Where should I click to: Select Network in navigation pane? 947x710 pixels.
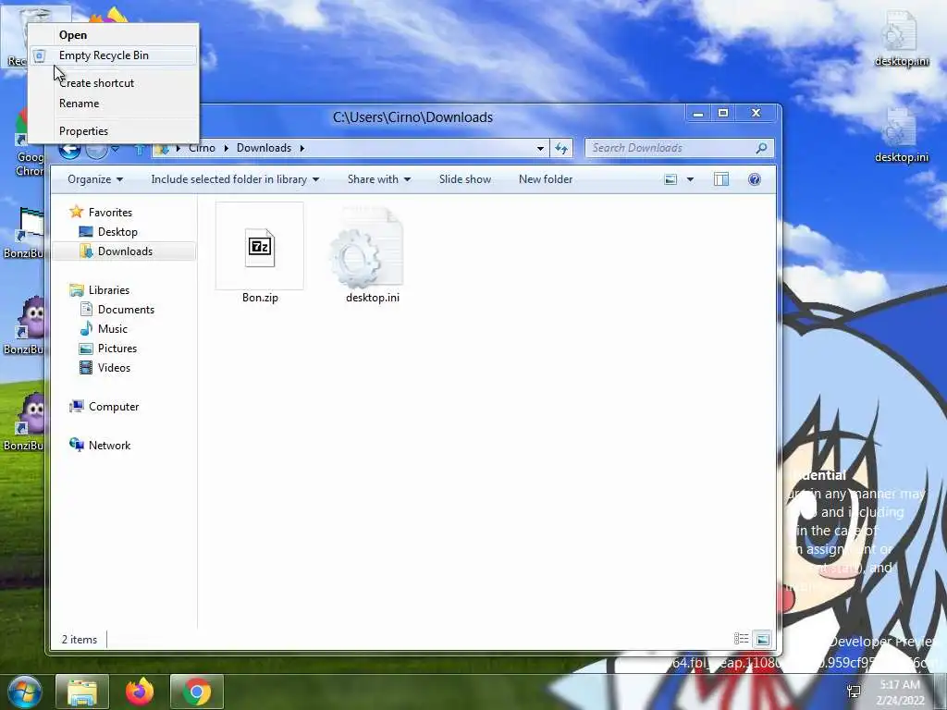(109, 446)
